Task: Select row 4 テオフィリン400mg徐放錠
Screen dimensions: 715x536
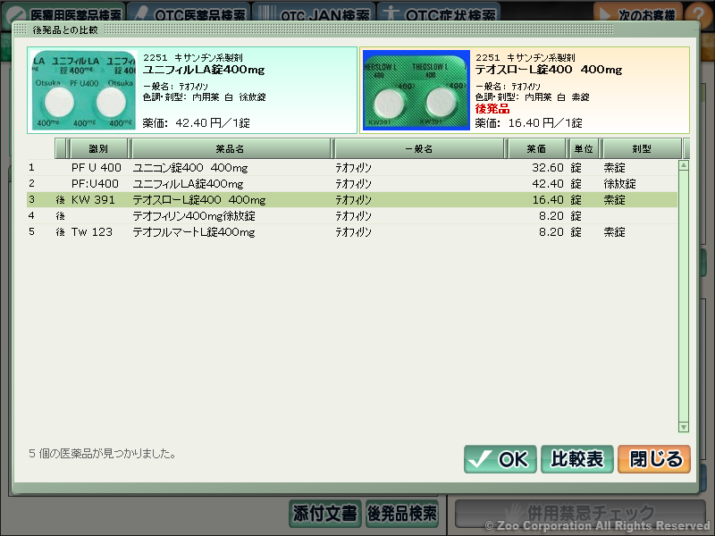Action: pyautogui.click(x=352, y=215)
